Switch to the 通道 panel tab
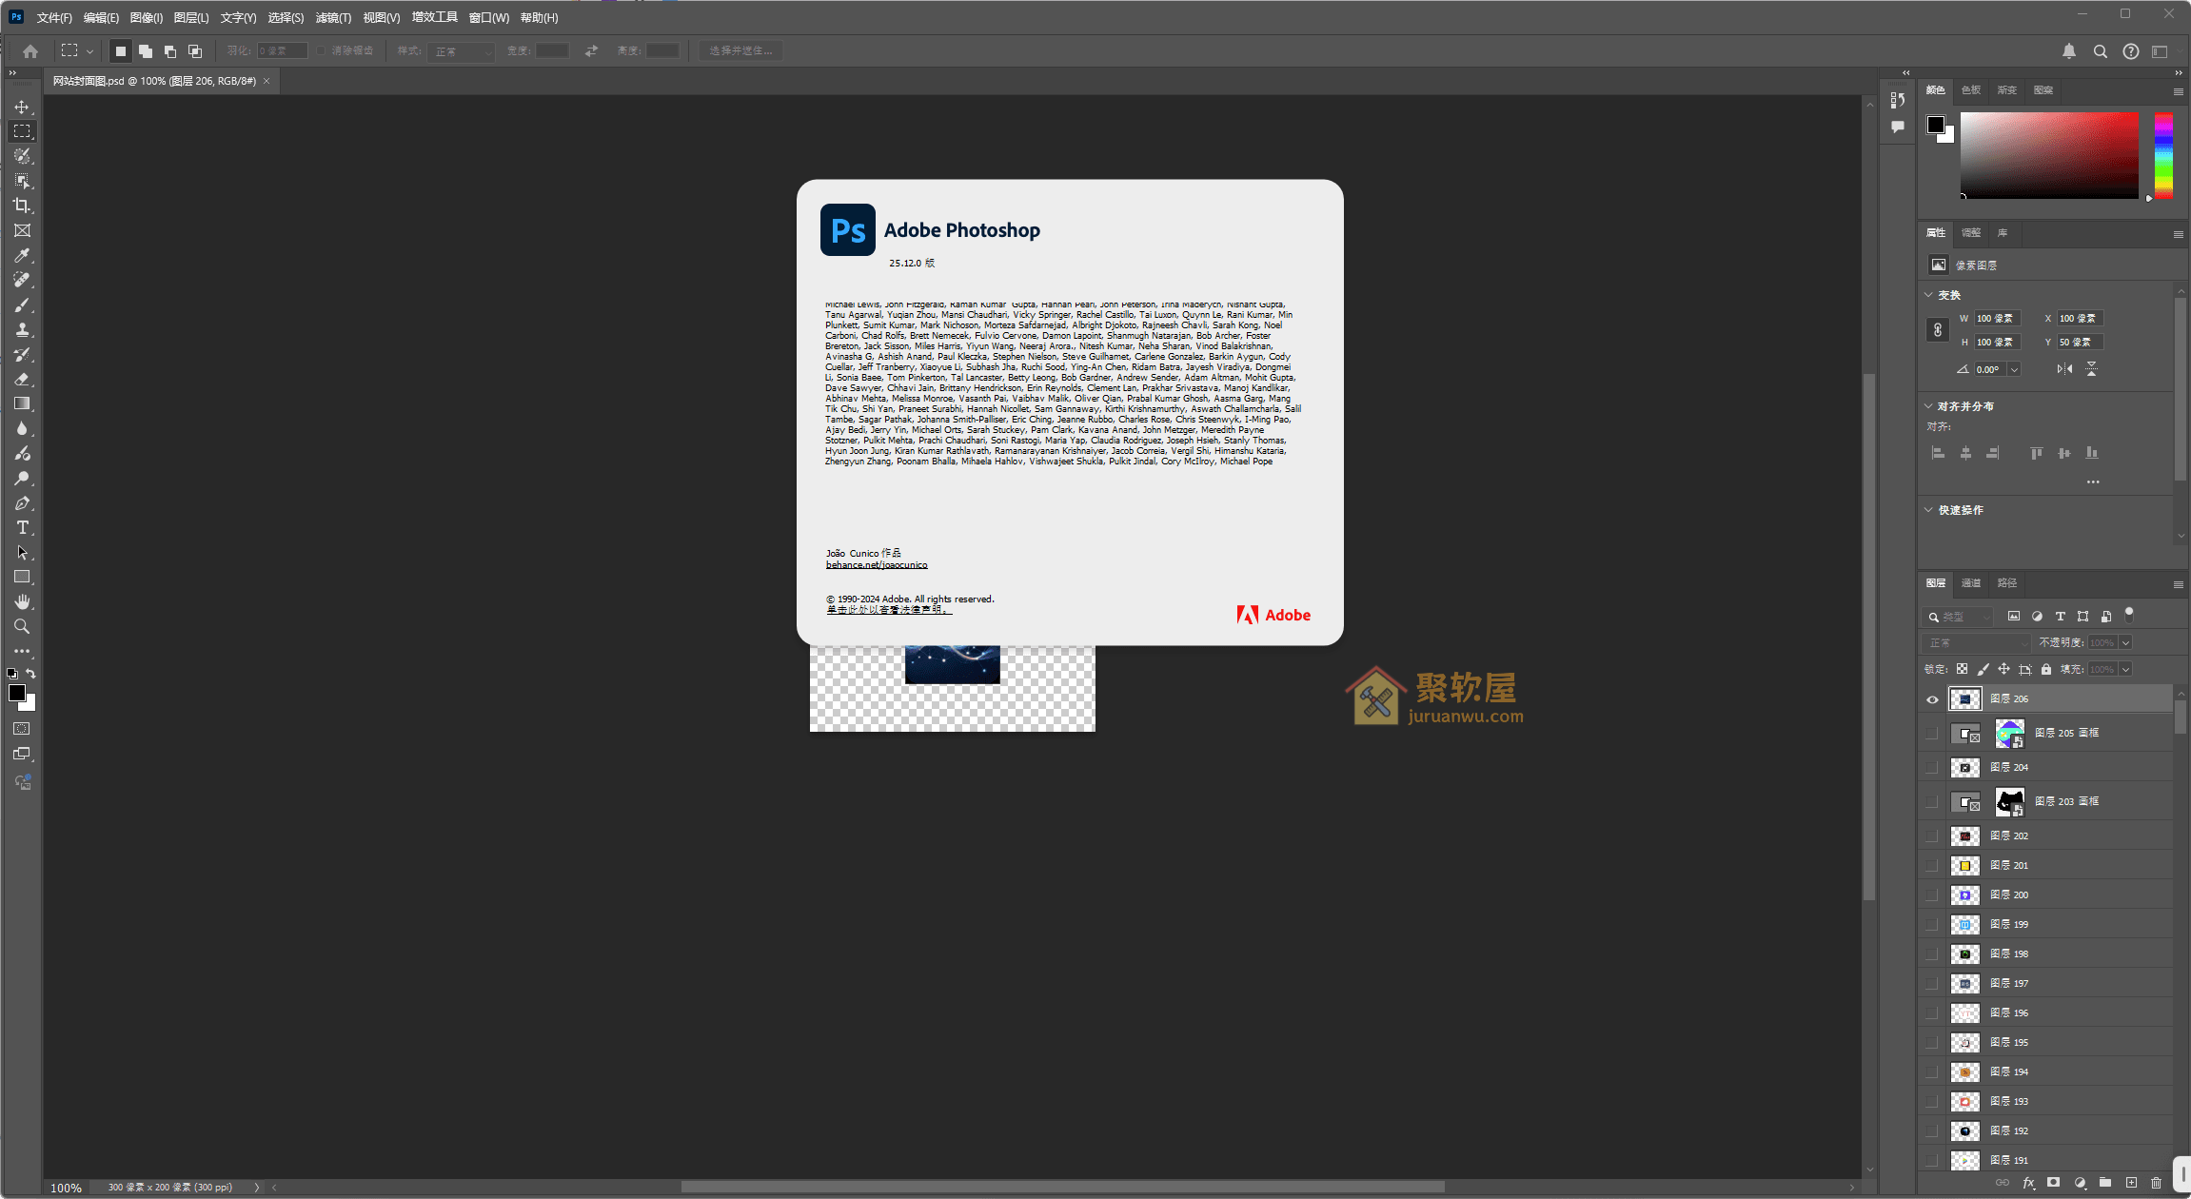 tap(1969, 583)
